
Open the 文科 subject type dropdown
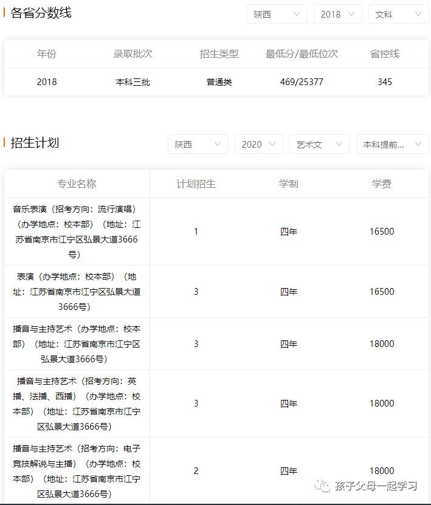(x=398, y=14)
